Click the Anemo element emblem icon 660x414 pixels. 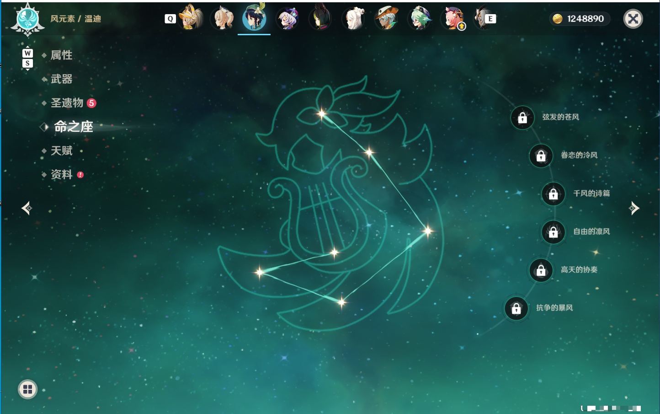point(28,19)
